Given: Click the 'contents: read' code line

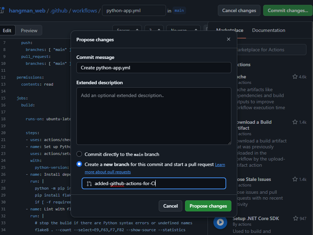Looking at the screenshot, I should 37,84.
